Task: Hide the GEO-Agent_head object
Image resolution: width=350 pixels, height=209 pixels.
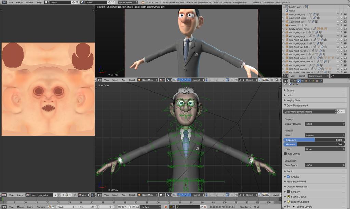Action: [338, 54]
